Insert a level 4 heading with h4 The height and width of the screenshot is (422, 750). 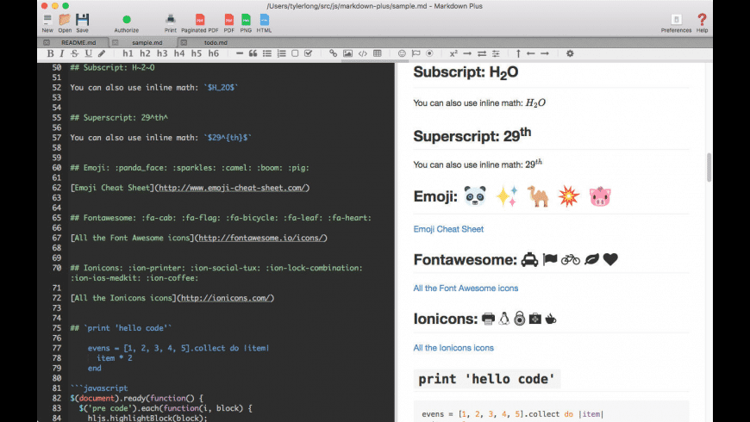click(x=179, y=53)
